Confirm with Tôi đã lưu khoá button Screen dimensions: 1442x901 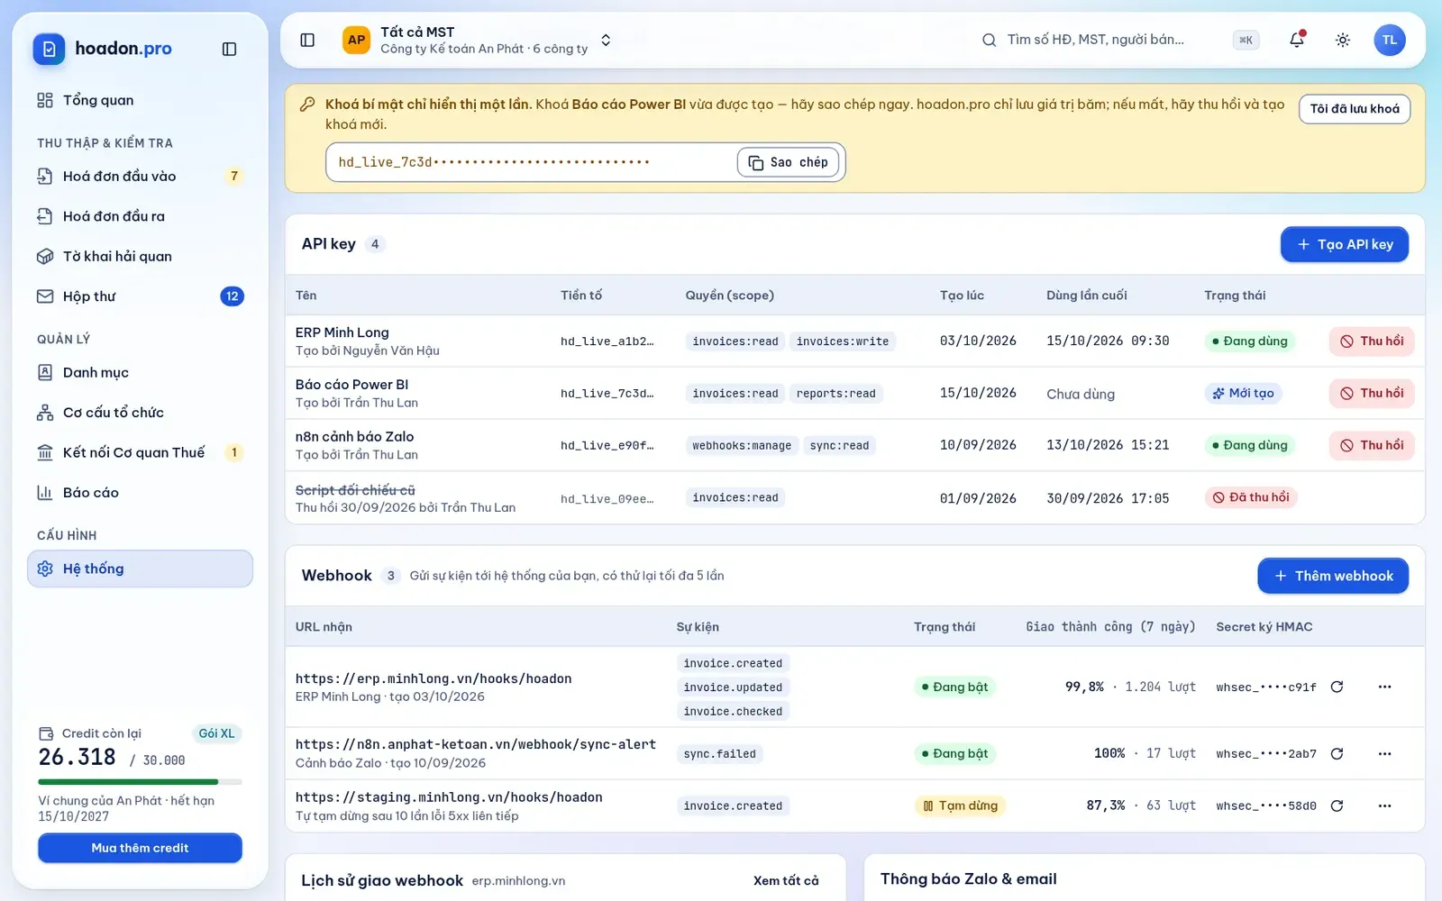point(1355,109)
